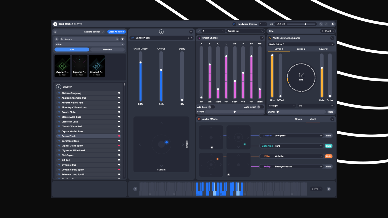The height and width of the screenshot is (218, 388).
Task: Open Cypher2 sound pack thumbnail
Action: coord(62,66)
